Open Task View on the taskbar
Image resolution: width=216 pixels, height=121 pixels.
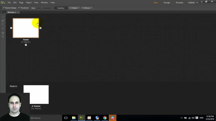pyautogui.click(x=66, y=118)
